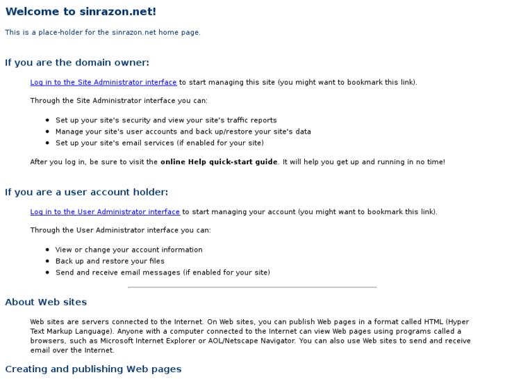Screen dimensions: 505x379
Task: Select the "About Web sites" heading
Action: [x=46, y=302]
